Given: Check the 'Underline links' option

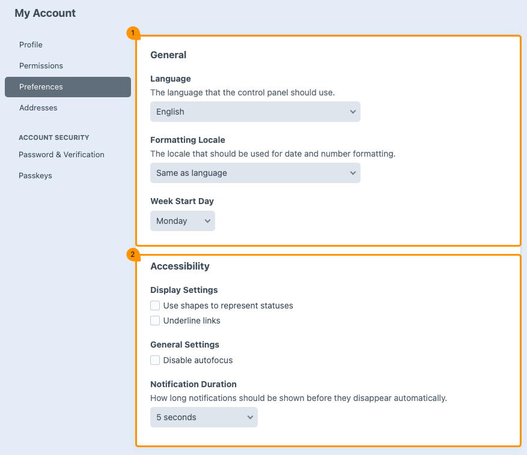Looking at the screenshot, I should [155, 321].
